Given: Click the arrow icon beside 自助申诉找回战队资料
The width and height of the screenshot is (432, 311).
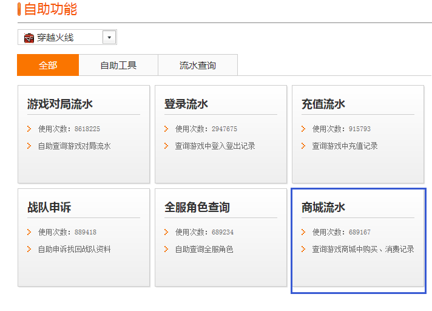Looking at the screenshot, I should [x=29, y=249].
